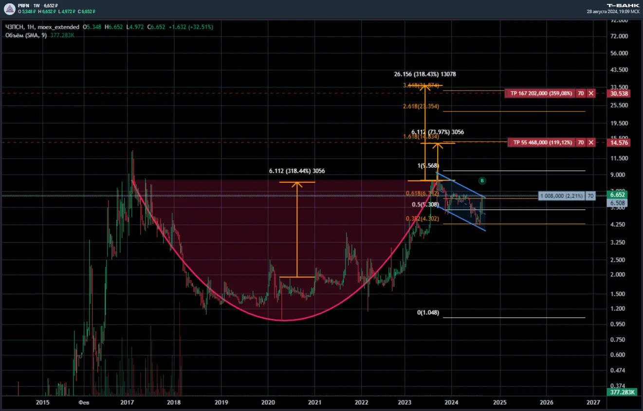The image size is (643, 411).
Task: Click the 1W timeframe in header
Action: [37, 5]
